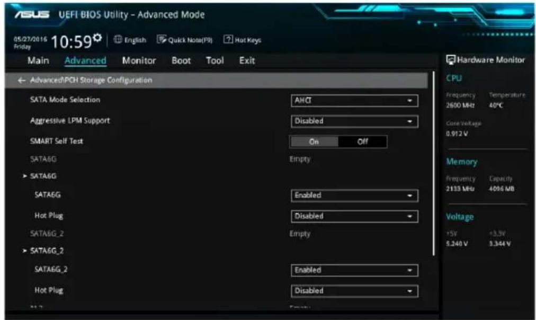Screen dimensions: 536x320
Task: Click the Advanced\PCH Storage Configuration breadcrumb
Action: tap(91, 80)
